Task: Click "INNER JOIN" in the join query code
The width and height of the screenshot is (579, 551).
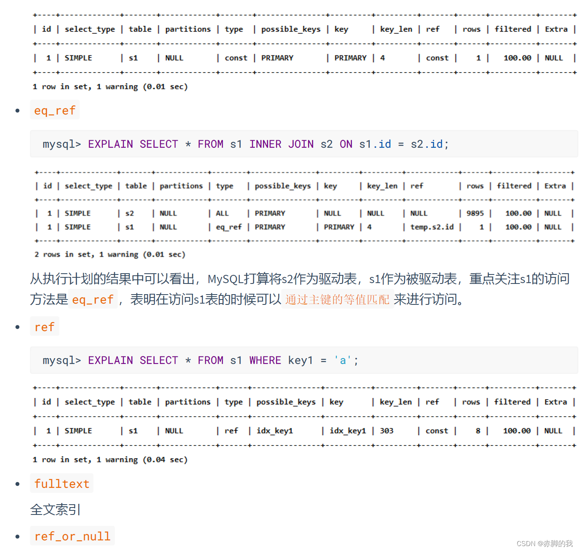Action: 282,144
